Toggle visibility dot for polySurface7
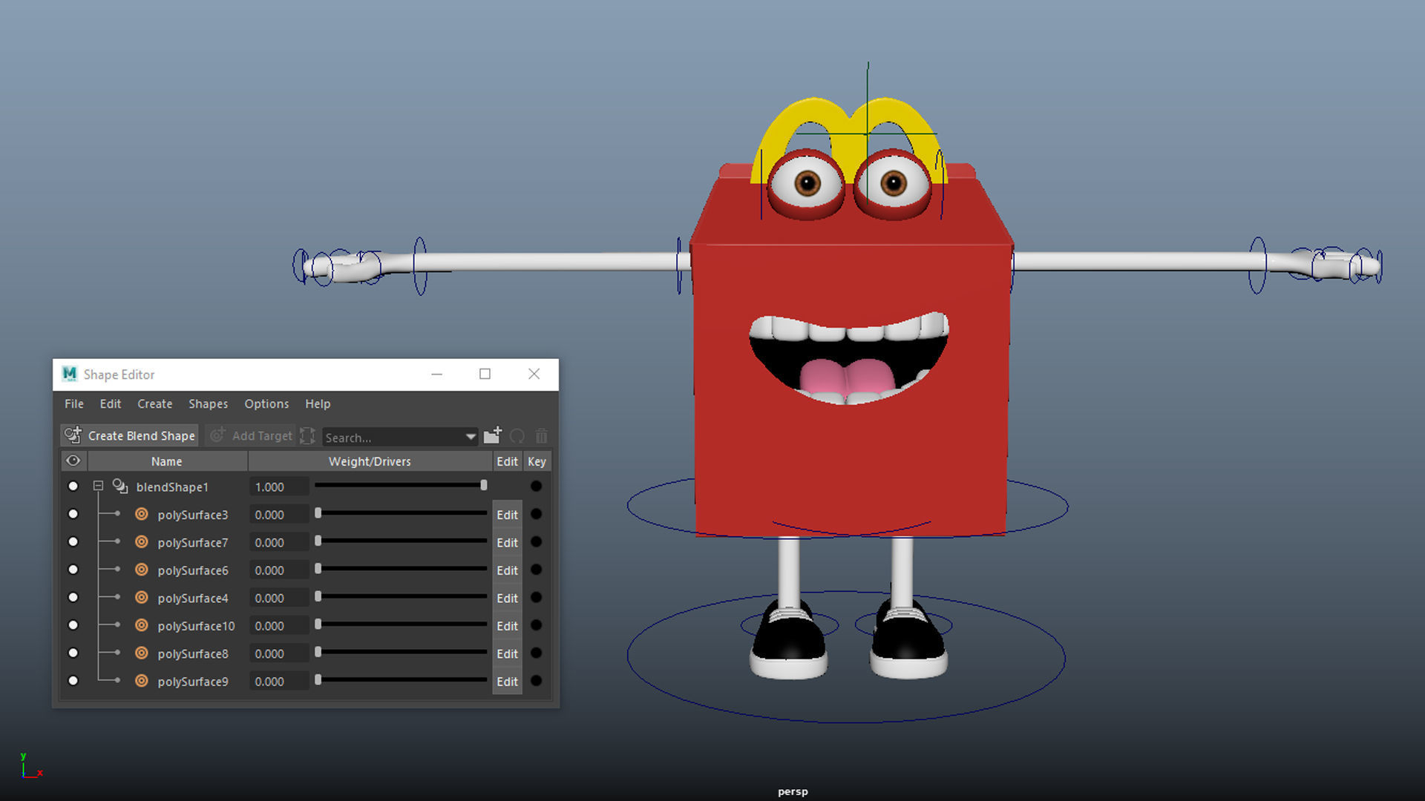The width and height of the screenshot is (1425, 801). (x=73, y=542)
